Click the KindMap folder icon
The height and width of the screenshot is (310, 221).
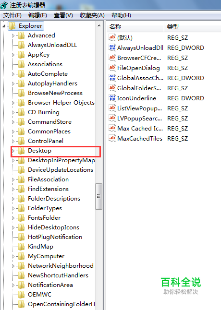(21, 247)
